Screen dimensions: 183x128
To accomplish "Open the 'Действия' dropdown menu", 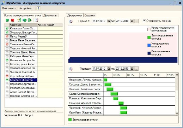I will pyautogui.click(x=9, y=8).
